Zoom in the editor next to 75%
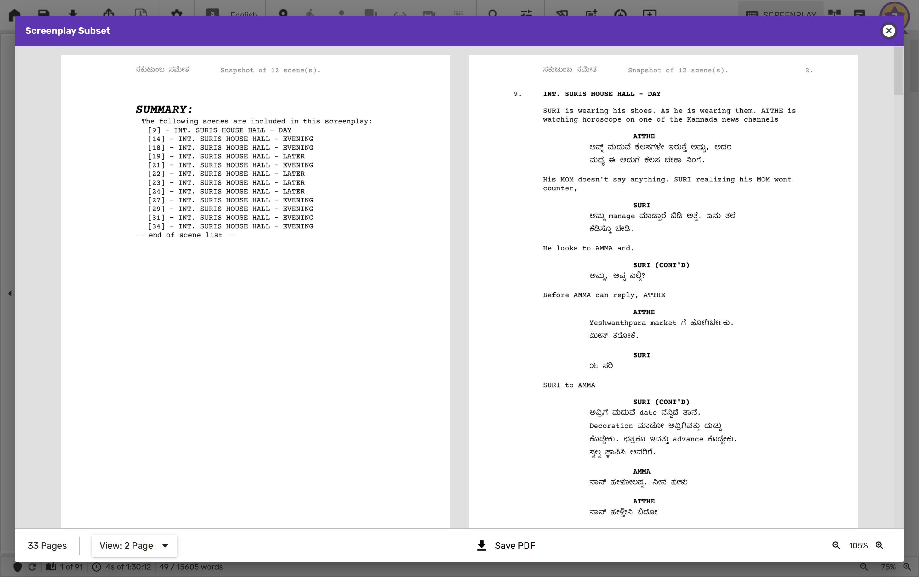 point(907,567)
